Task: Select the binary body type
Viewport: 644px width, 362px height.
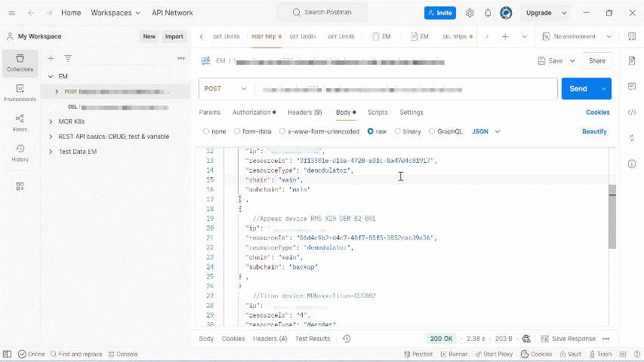Action: click(x=398, y=131)
